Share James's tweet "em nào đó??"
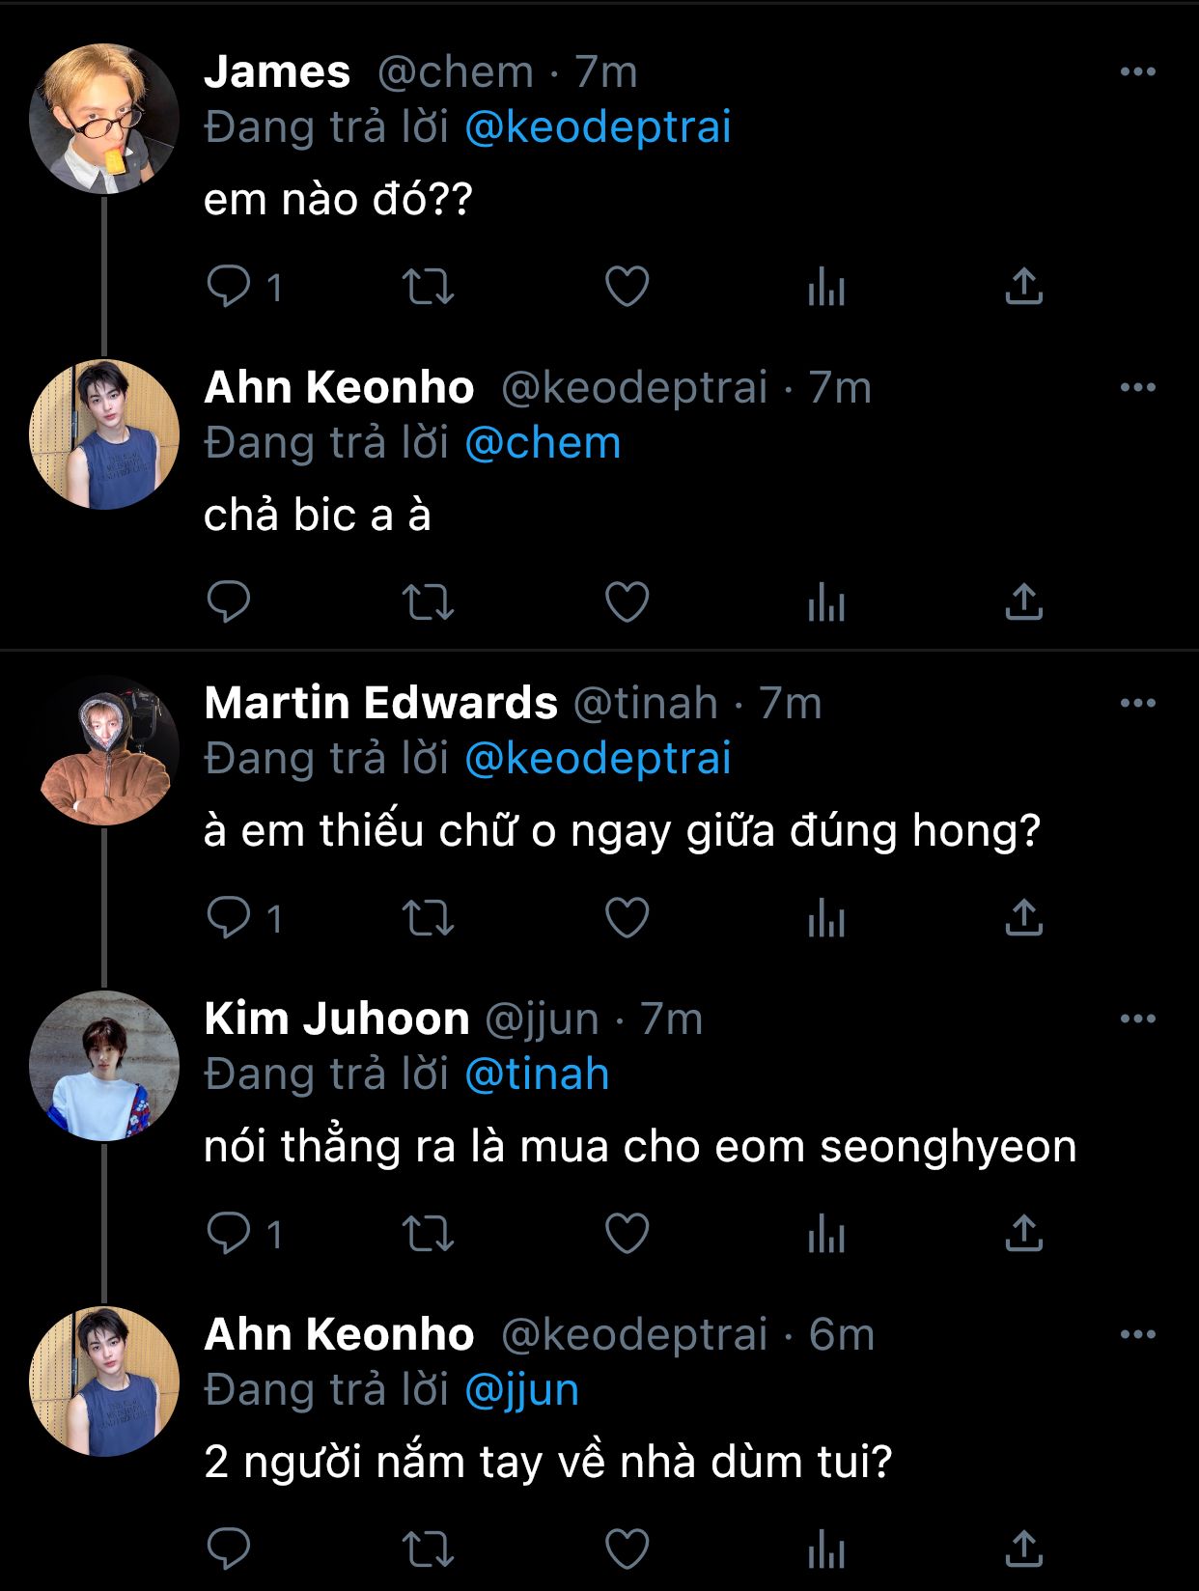 (1023, 287)
